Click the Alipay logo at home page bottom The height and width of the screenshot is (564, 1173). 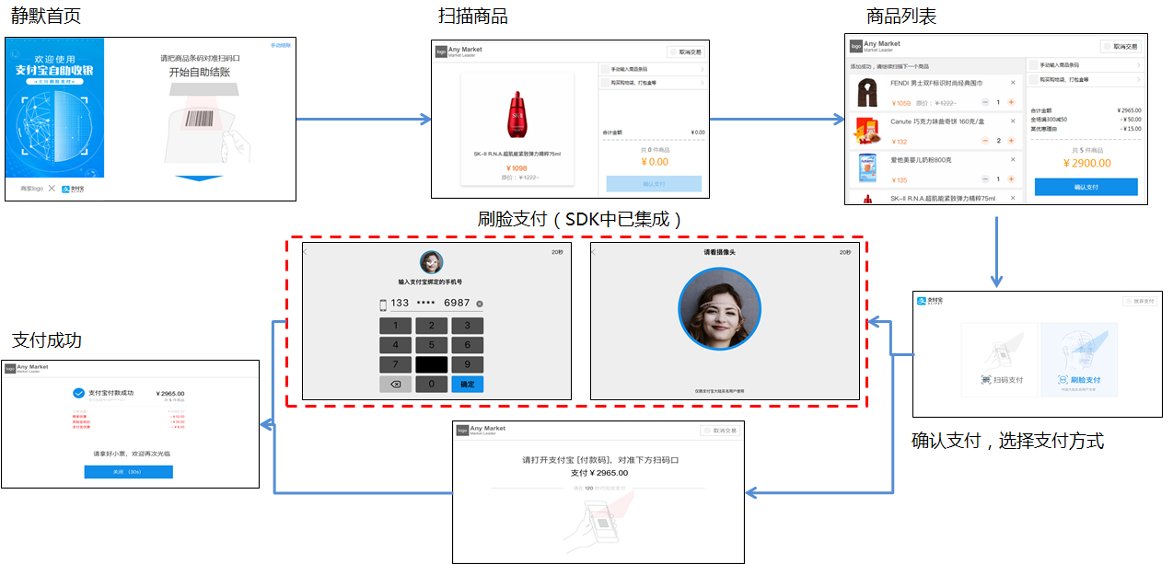click(73, 189)
